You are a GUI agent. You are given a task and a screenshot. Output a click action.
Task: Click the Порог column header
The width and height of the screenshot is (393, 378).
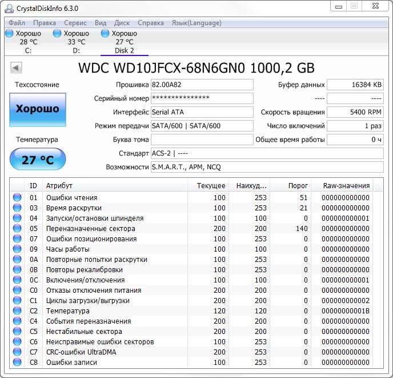290,186
